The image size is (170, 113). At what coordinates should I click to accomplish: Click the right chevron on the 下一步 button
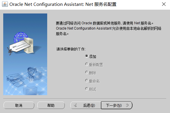pos(127,105)
